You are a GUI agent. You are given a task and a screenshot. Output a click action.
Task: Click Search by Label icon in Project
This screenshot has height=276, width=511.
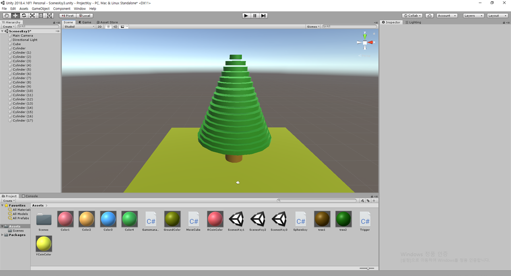[368, 200]
